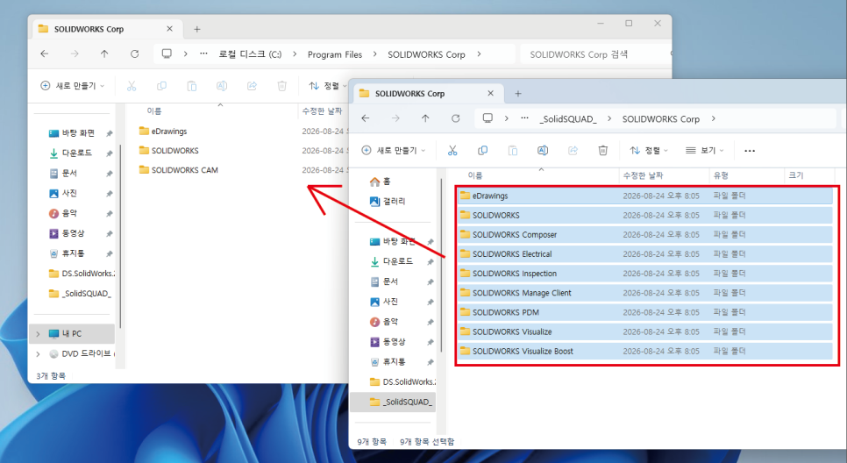Open 홈 in front window sidebar
The height and width of the screenshot is (463, 847).
tap(380, 182)
